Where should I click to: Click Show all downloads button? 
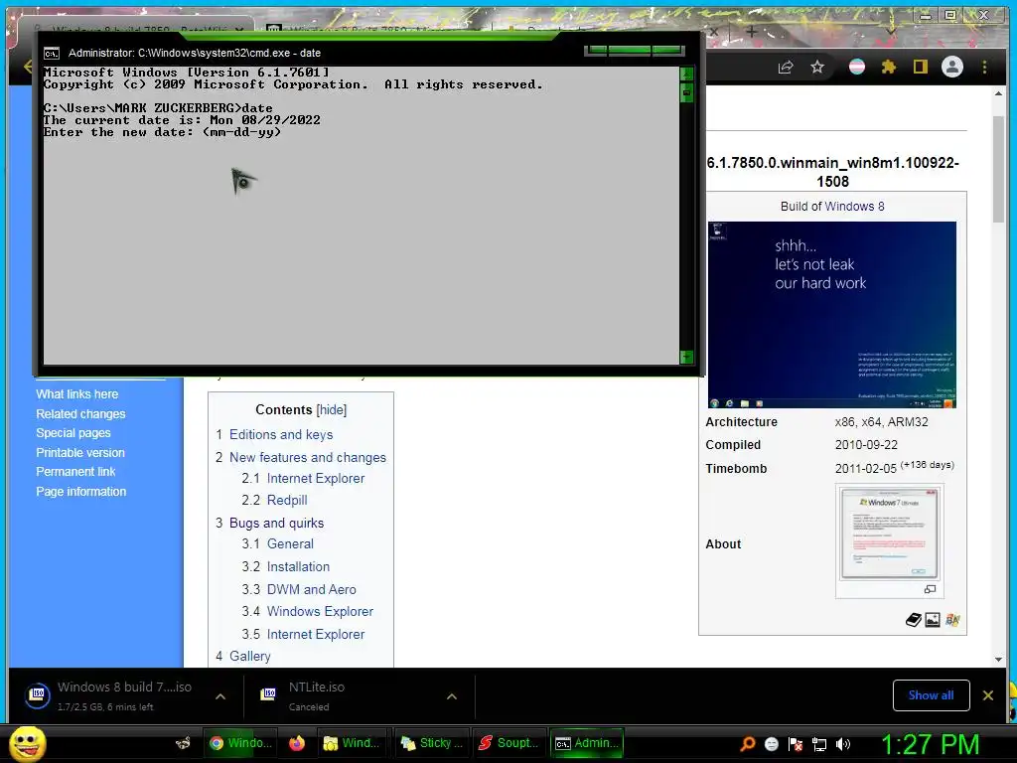click(931, 695)
